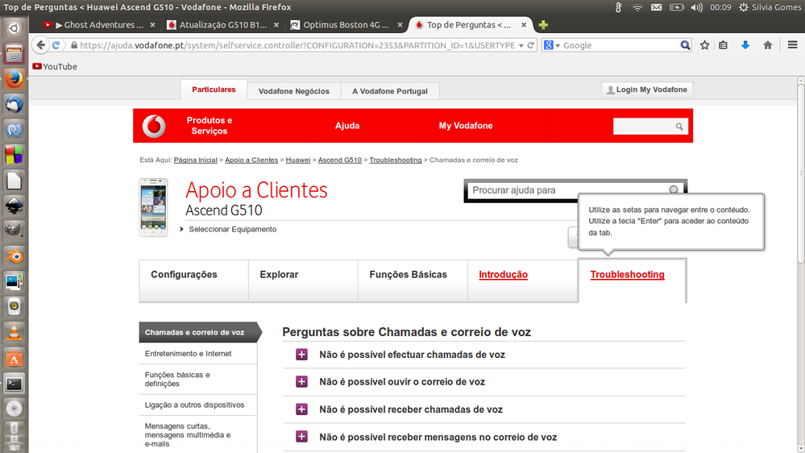Open Explorar help tab
Viewport: 805px width, 453px height.
tap(303, 281)
